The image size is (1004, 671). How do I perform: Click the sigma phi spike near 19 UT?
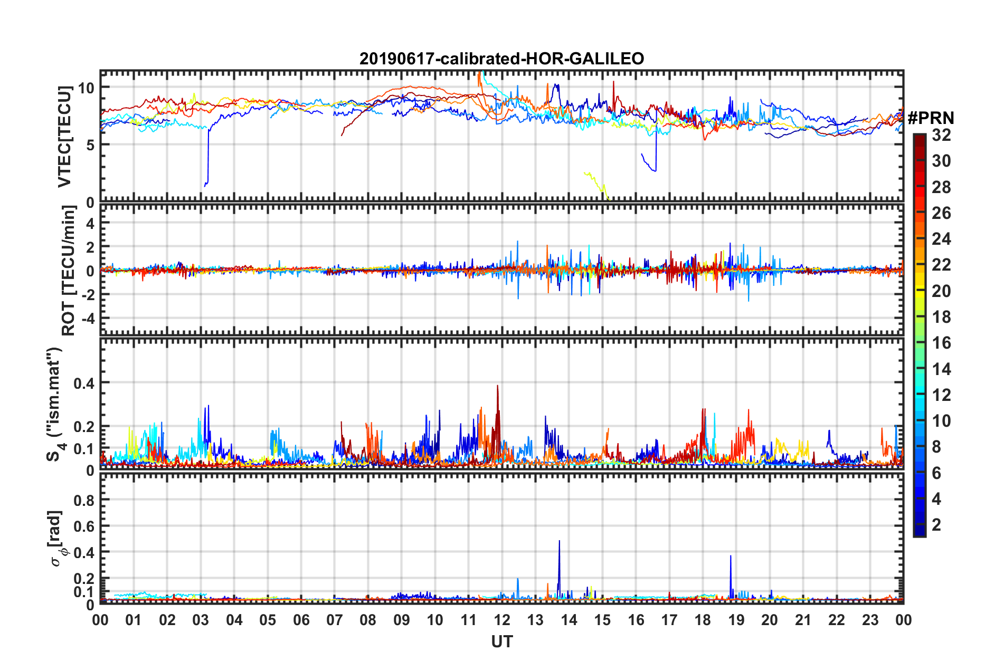click(731, 576)
